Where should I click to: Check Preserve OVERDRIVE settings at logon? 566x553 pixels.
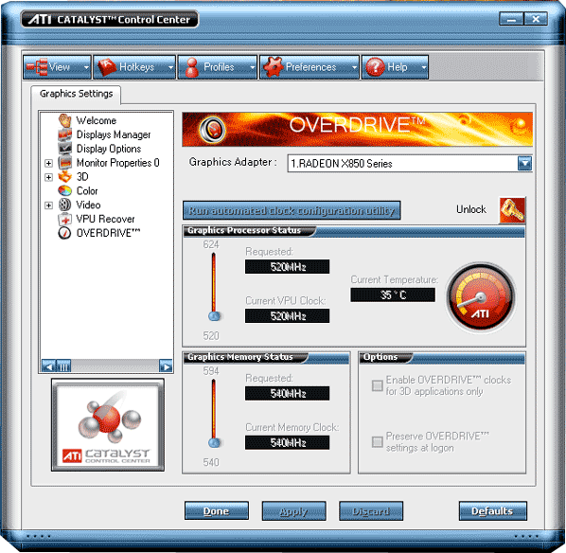(378, 442)
